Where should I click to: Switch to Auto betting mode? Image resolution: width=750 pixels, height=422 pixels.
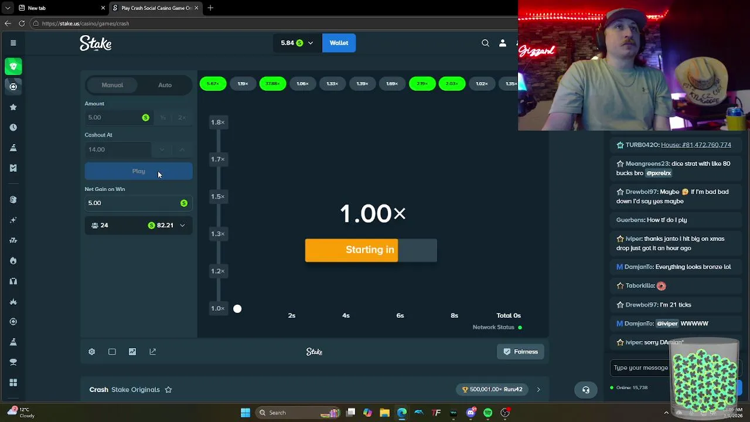click(x=165, y=85)
